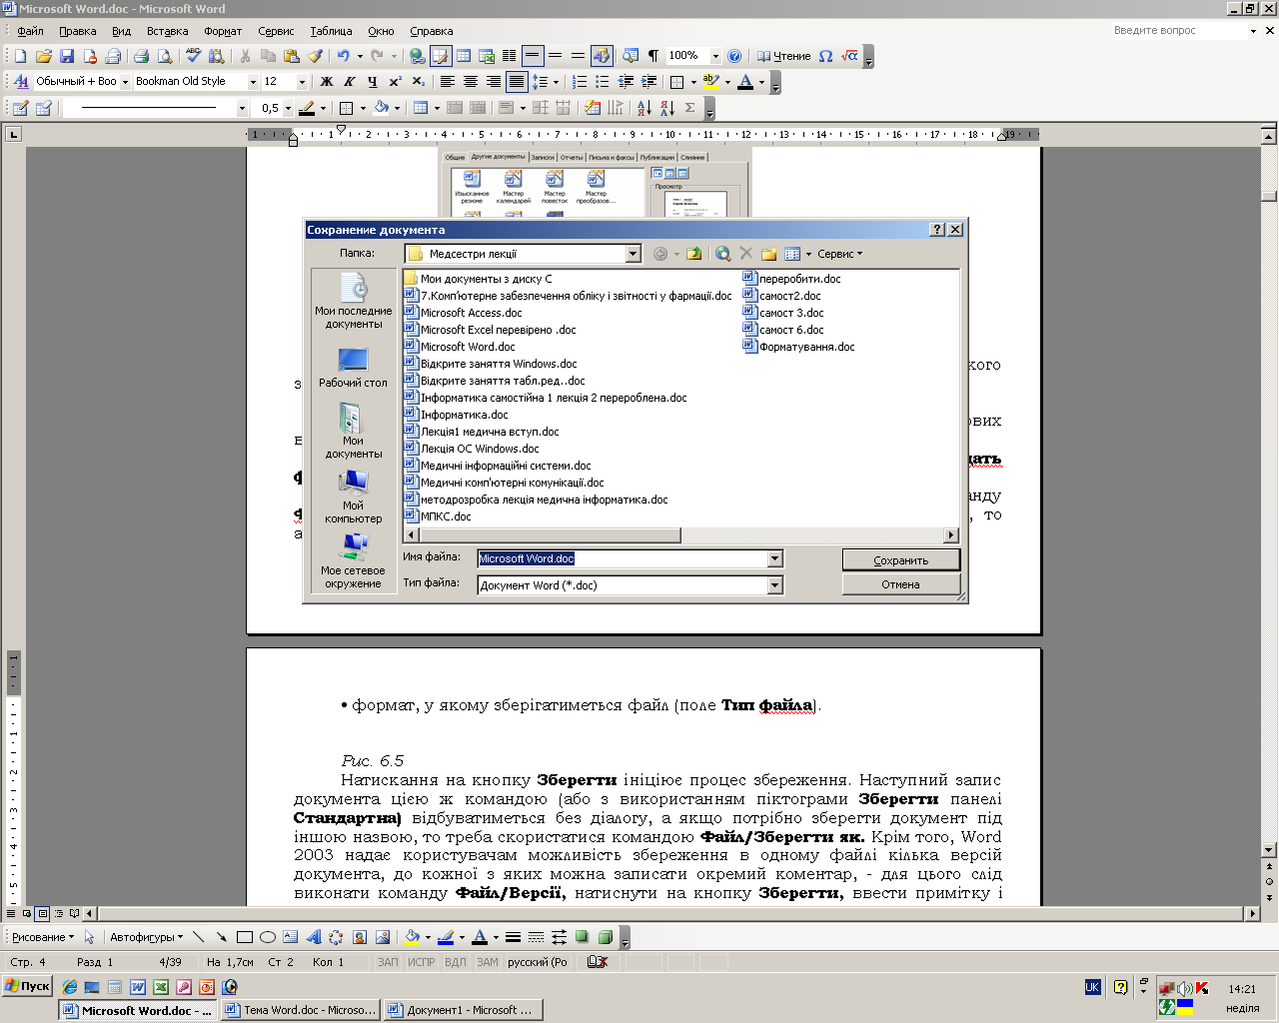
Task: Open the style dropdown 'Обычный + Boo'
Action: (125, 82)
